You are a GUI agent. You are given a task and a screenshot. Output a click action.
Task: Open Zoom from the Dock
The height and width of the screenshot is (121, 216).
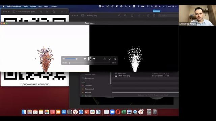[x=112, y=112]
